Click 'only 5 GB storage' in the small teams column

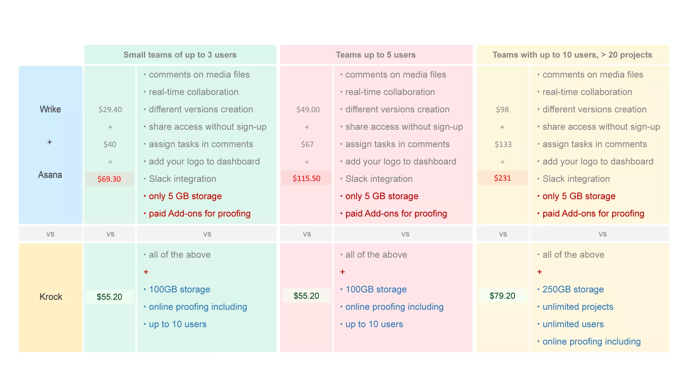coord(185,196)
